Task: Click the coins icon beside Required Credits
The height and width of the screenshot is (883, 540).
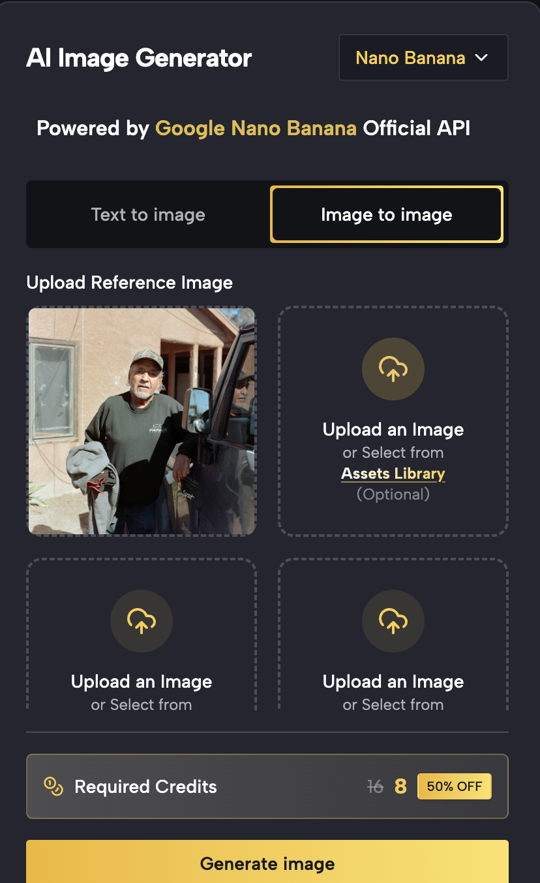Action: click(53, 786)
